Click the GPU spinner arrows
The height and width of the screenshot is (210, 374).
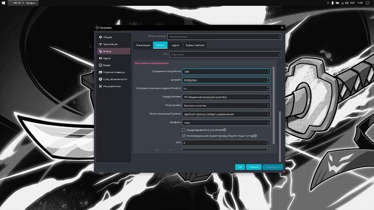268,142
